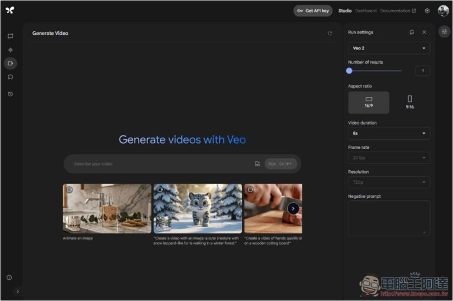
Task: Click the Number of results slider handle
Action: pyautogui.click(x=349, y=71)
